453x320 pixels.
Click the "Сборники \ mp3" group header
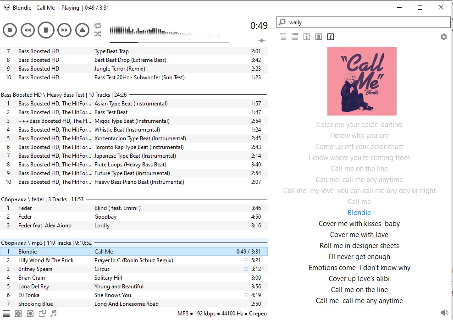click(x=134, y=243)
